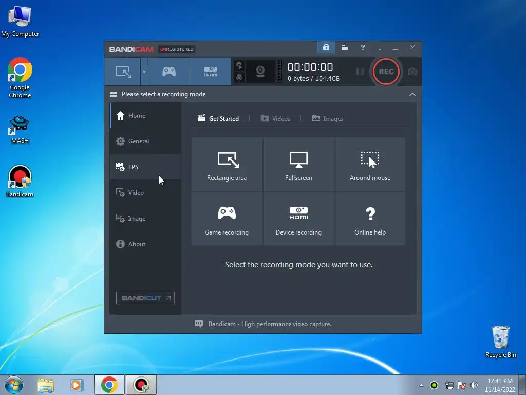Click the lock icon in the title bar
This screenshot has height=395, width=526.
click(x=326, y=47)
